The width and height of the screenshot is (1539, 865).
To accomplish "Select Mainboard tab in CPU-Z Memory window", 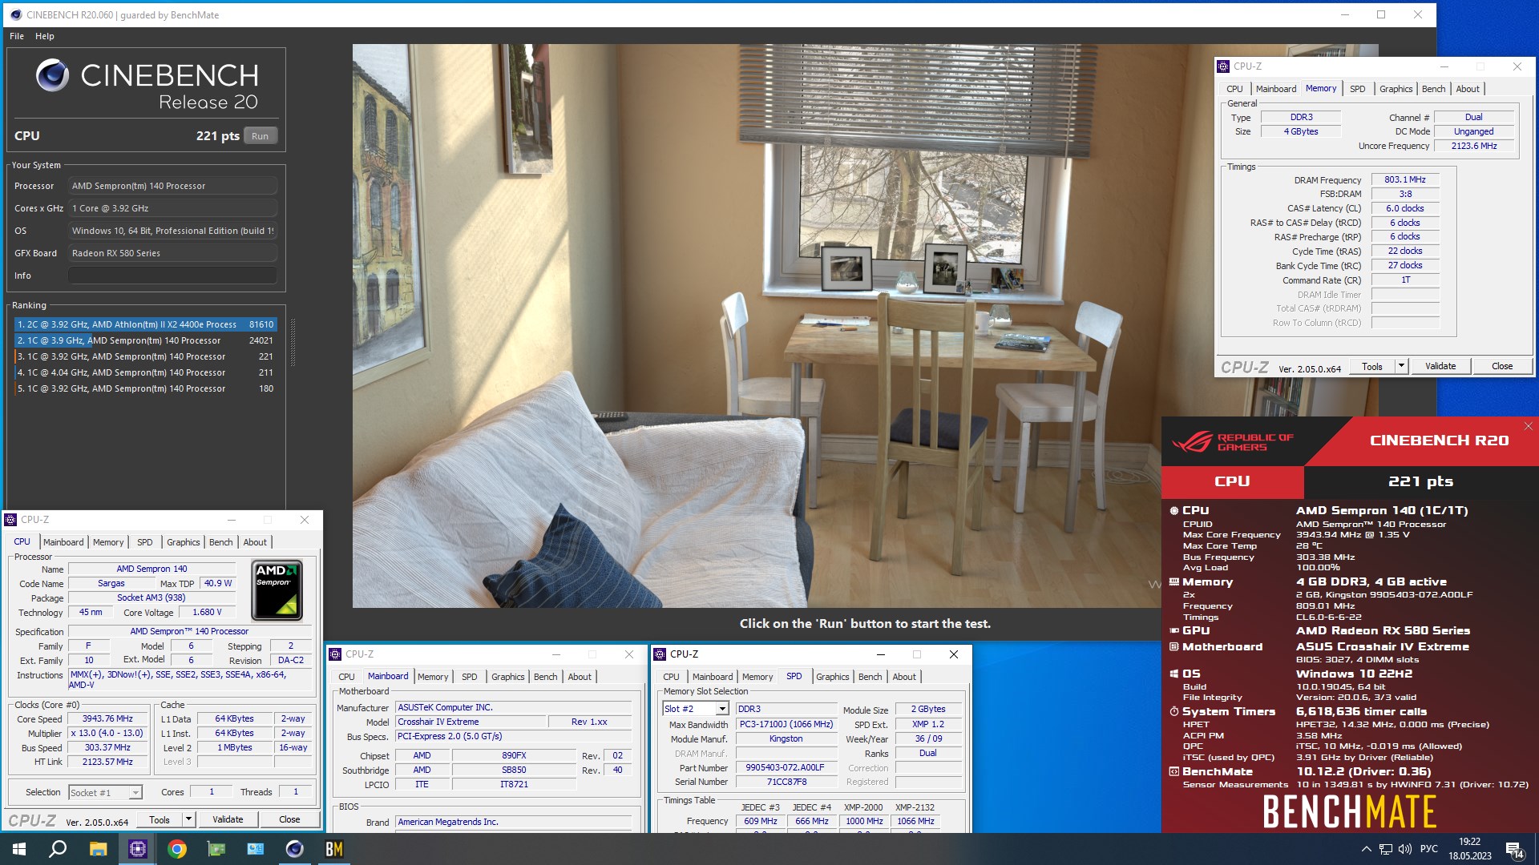I will (1275, 89).
